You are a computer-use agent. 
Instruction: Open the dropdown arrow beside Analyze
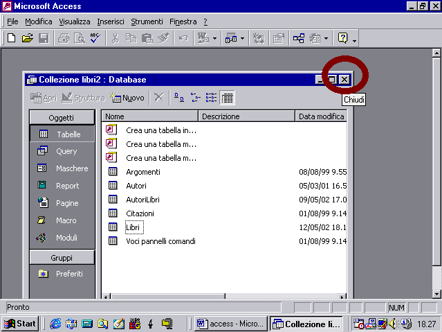[x=242, y=38]
